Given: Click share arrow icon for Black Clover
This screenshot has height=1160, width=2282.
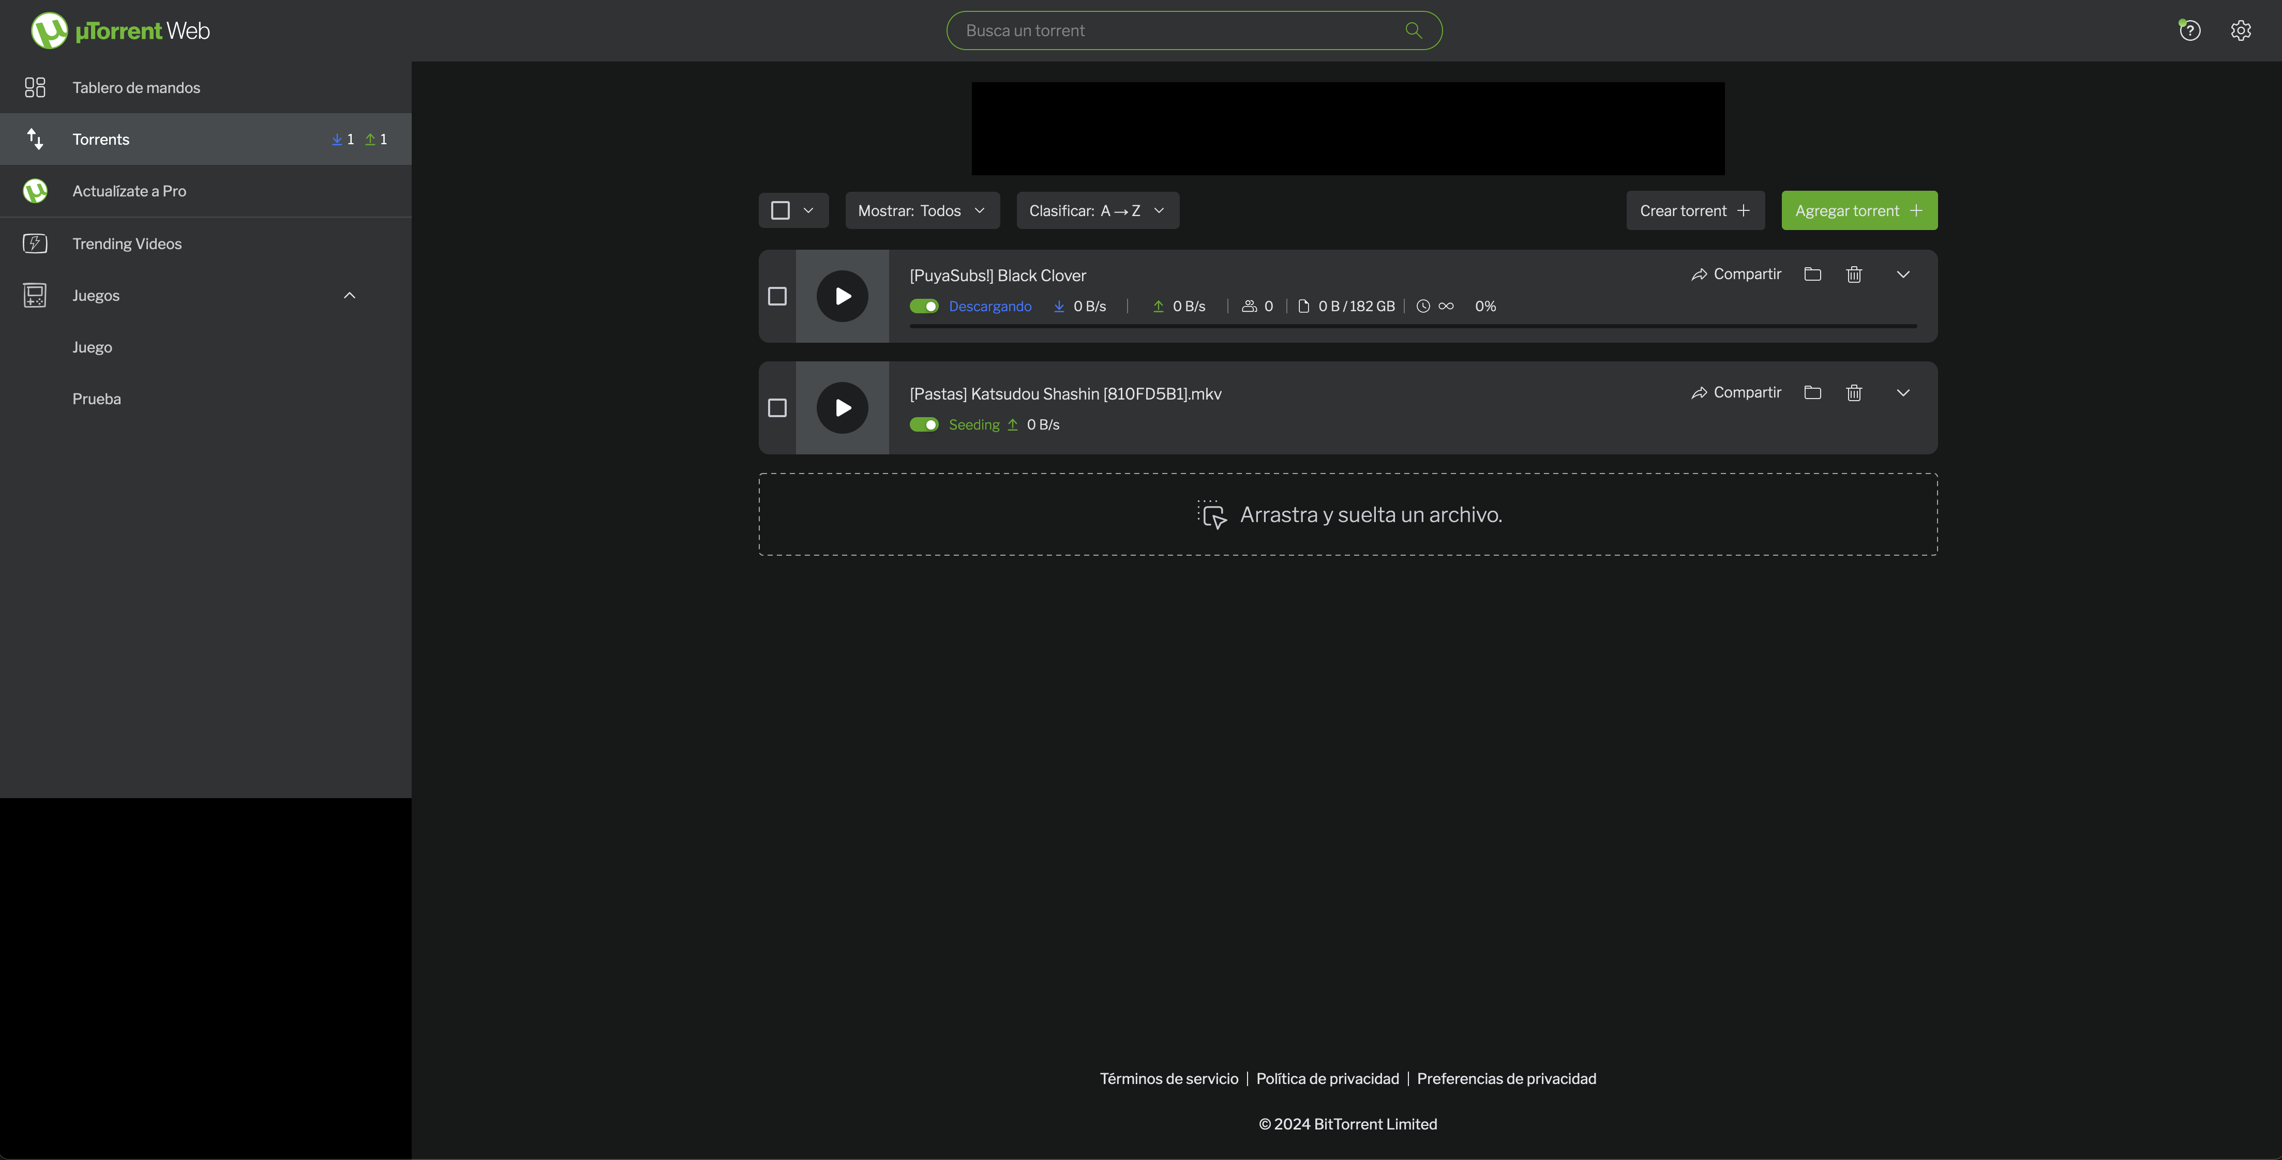Looking at the screenshot, I should click(x=1698, y=274).
